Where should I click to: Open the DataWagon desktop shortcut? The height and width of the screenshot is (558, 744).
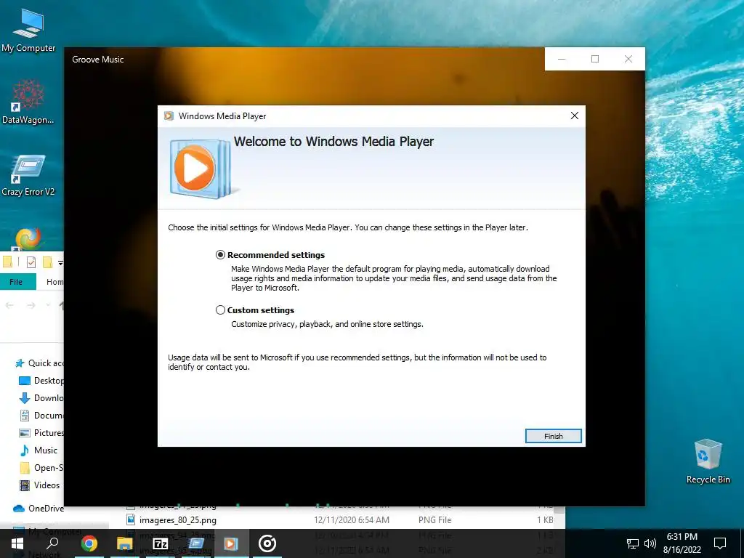point(28,102)
